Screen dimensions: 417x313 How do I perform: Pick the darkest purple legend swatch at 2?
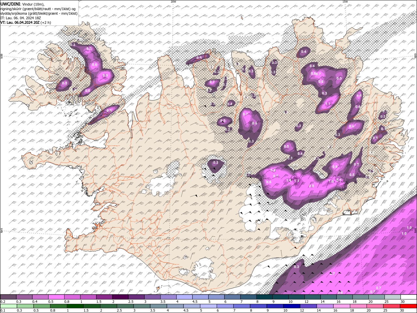tap(120, 297)
